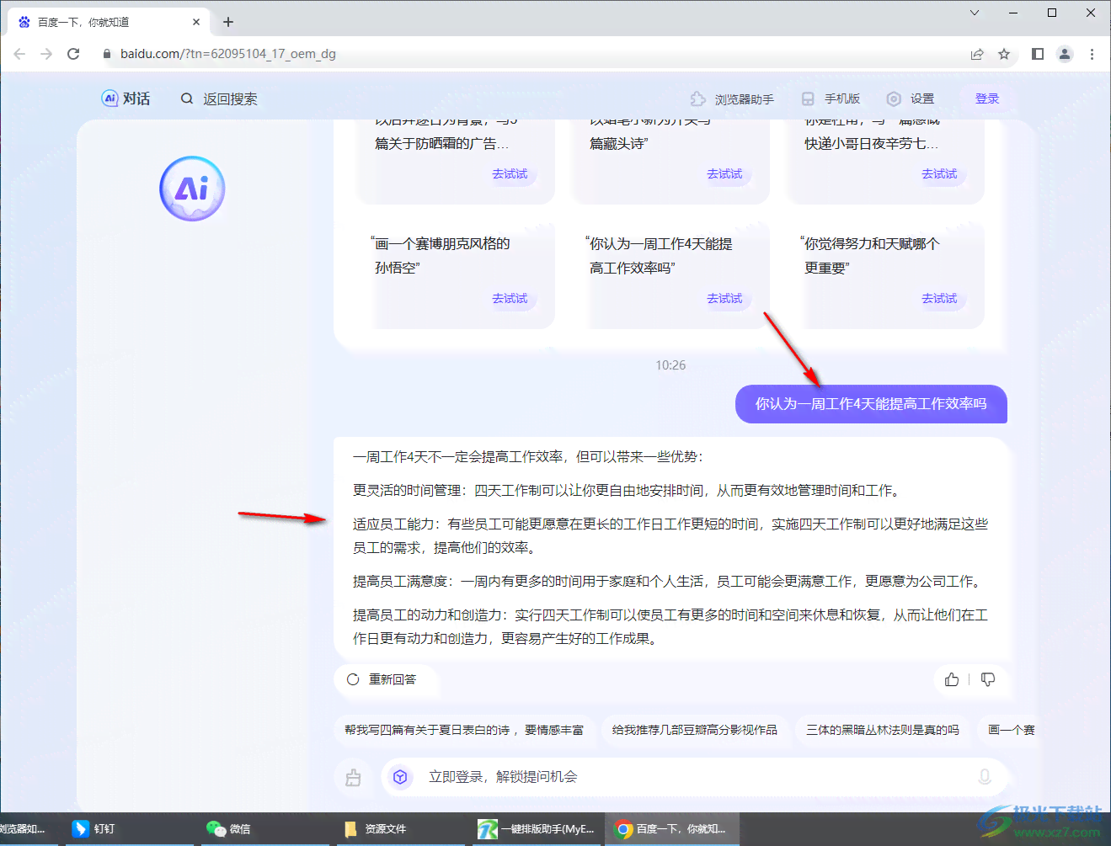Screen dimensions: 1111x846
Task: Click 返回搜索 to return to search
Action: (219, 98)
